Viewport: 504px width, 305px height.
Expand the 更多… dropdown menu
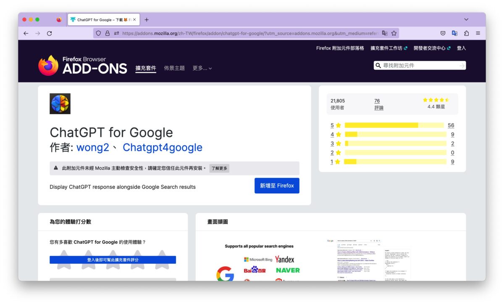click(x=202, y=68)
